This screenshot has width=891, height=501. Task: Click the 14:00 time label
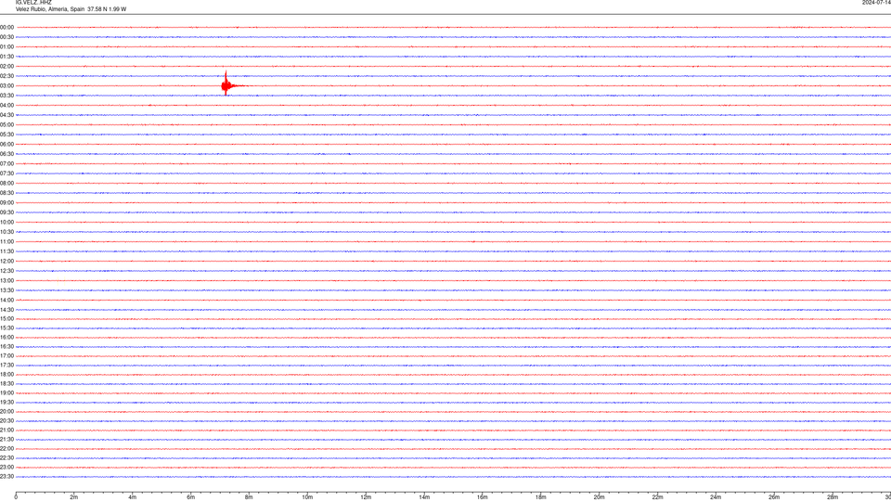[6, 300]
